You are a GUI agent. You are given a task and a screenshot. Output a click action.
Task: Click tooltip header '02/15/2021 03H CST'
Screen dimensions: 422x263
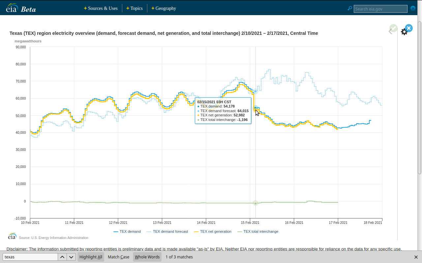[214, 102]
